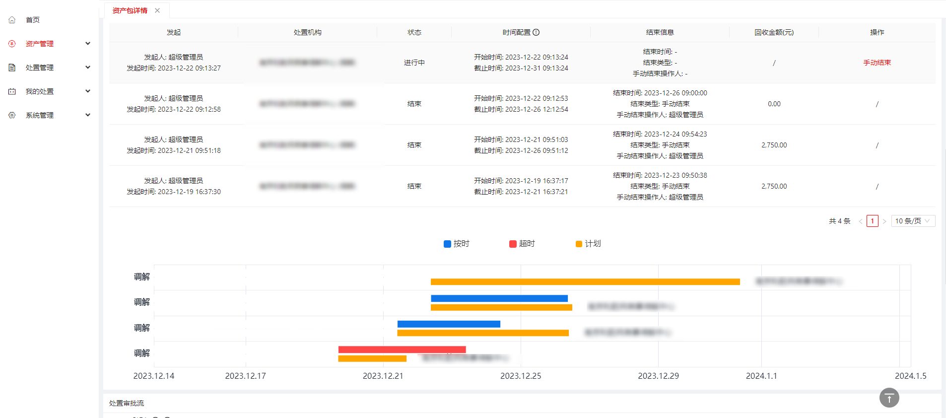Image resolution: width=946 pixels, height=418 pixels.
Task: Click the home icon in sidebar
Action: (12, 20)
